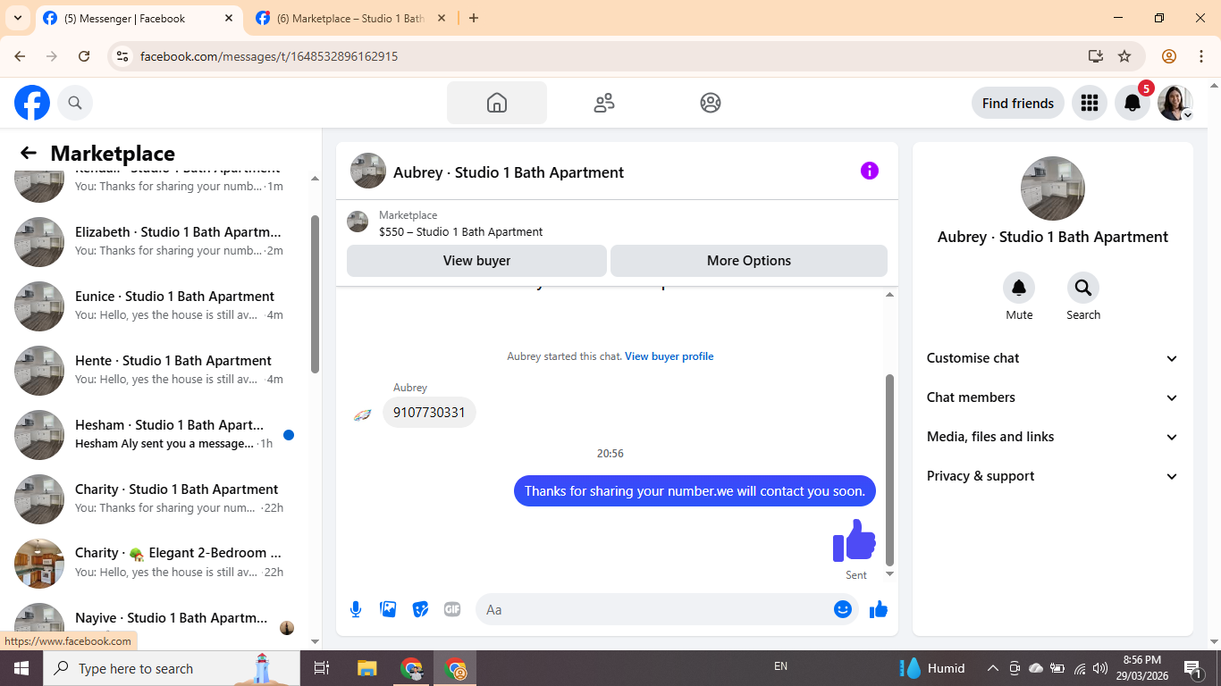
Task: Open the Groups icon in top navigation
Action: 711,103
